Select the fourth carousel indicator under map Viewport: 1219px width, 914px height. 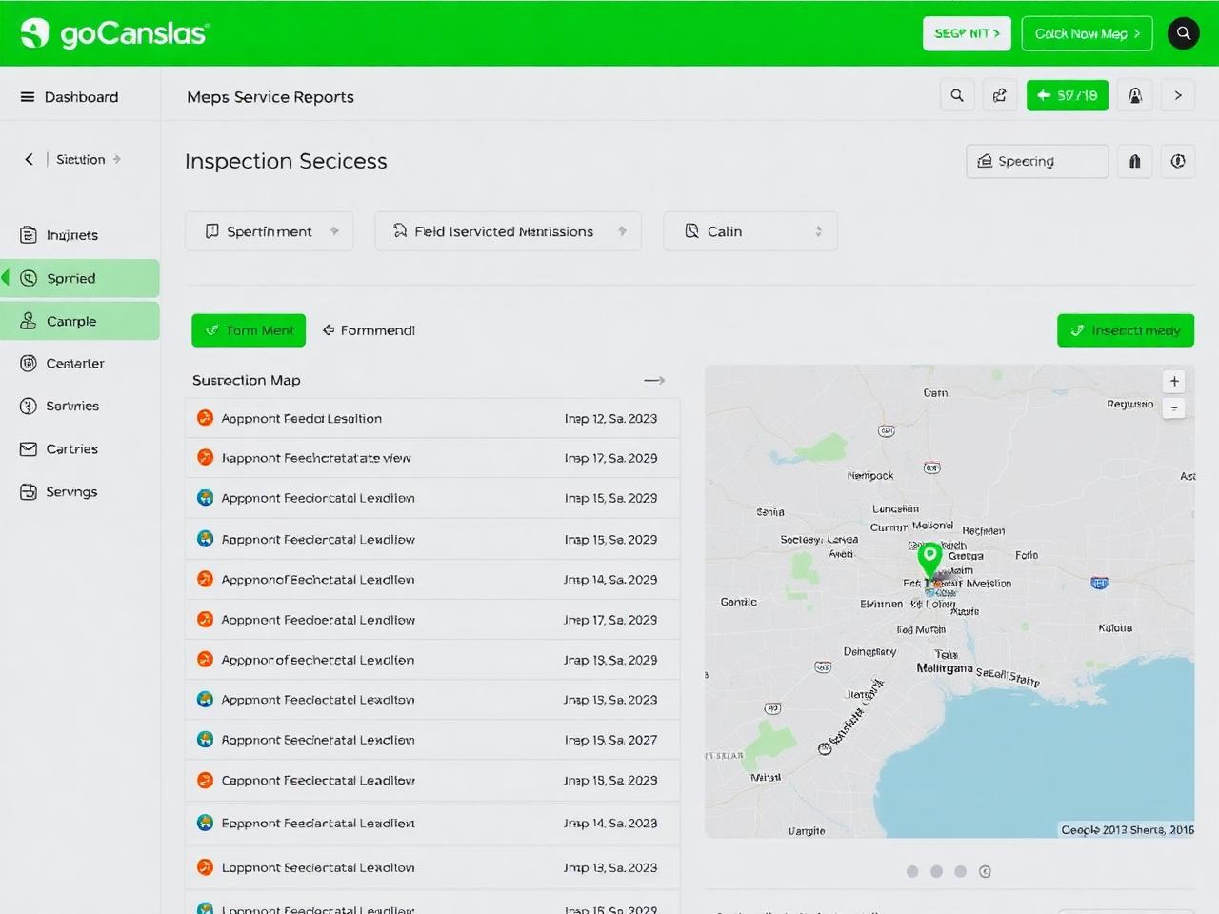985,871
